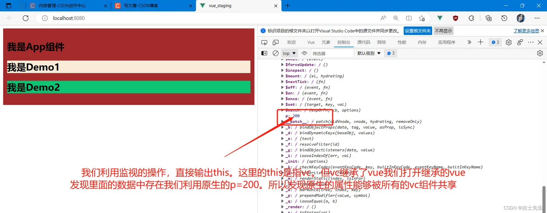Add a new DevTools tool tab

481,42
